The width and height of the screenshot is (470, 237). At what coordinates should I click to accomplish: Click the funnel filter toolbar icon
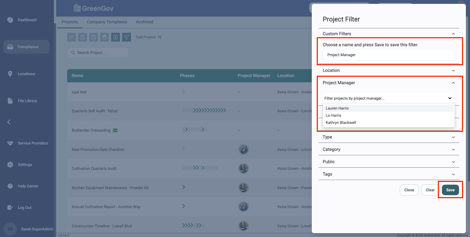tap(127, 37)
